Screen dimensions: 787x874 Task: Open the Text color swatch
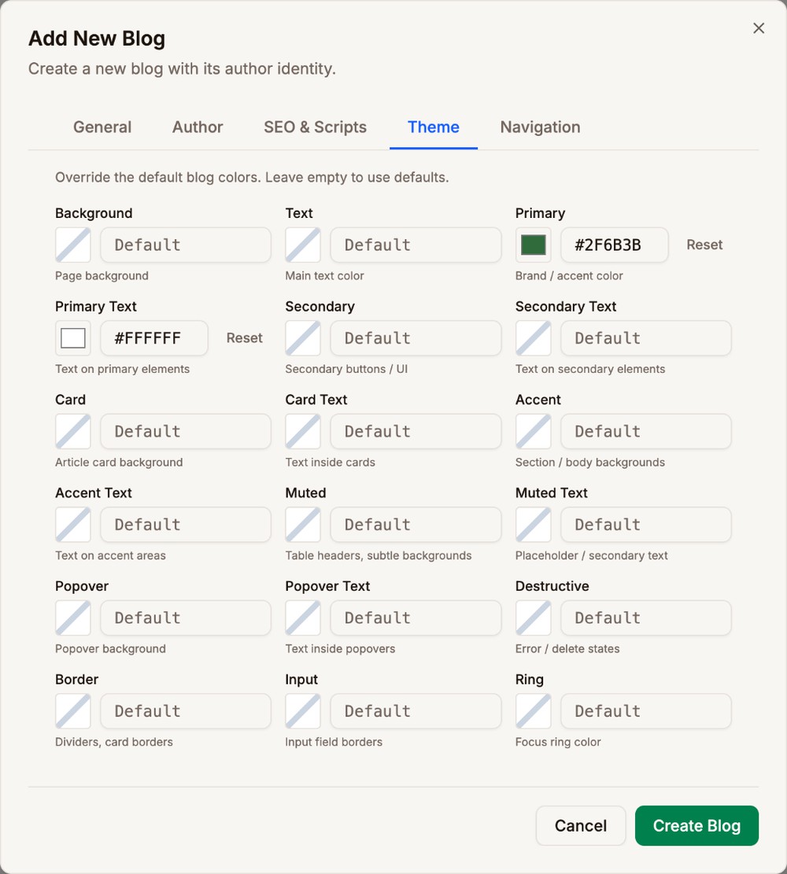tap(303, 245)
